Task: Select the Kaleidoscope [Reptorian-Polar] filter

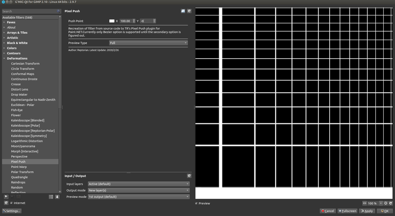Action: (33, 131)
